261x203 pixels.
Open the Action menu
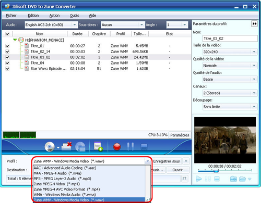pyautogui.click(x=54, y=16)
